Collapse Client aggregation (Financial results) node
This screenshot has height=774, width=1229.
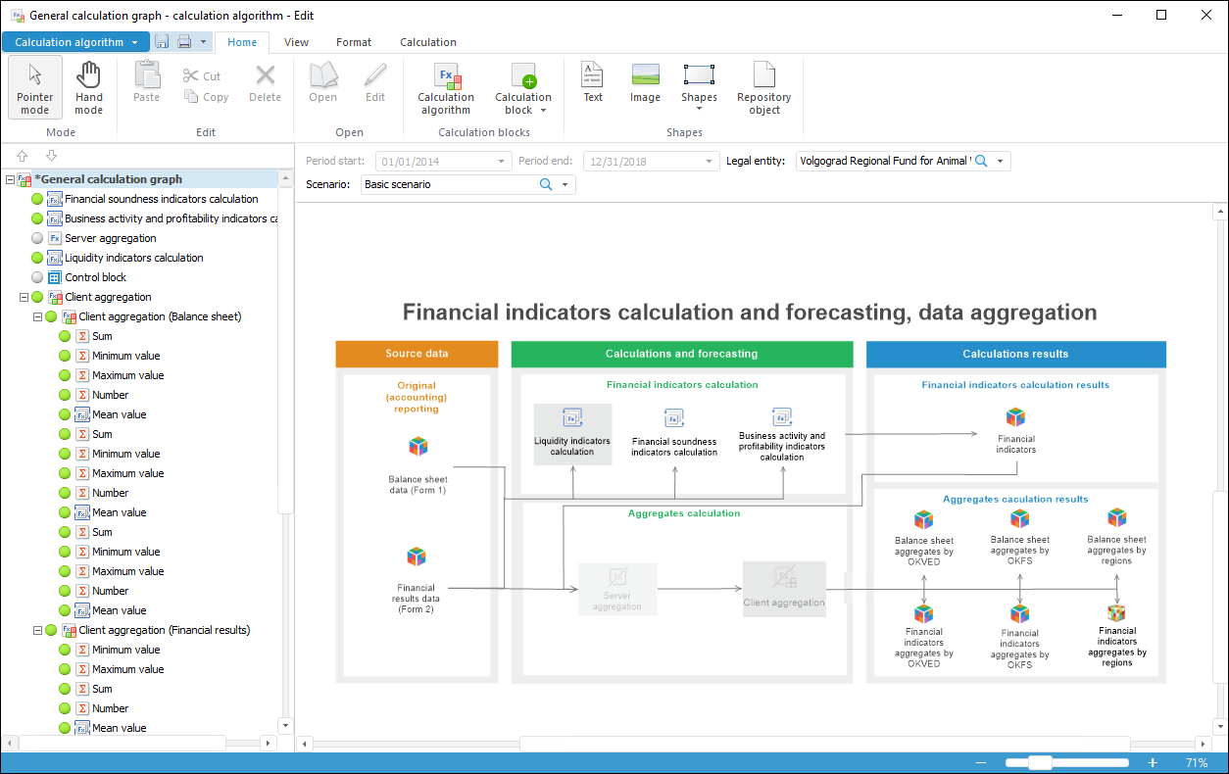click(37, 630)
